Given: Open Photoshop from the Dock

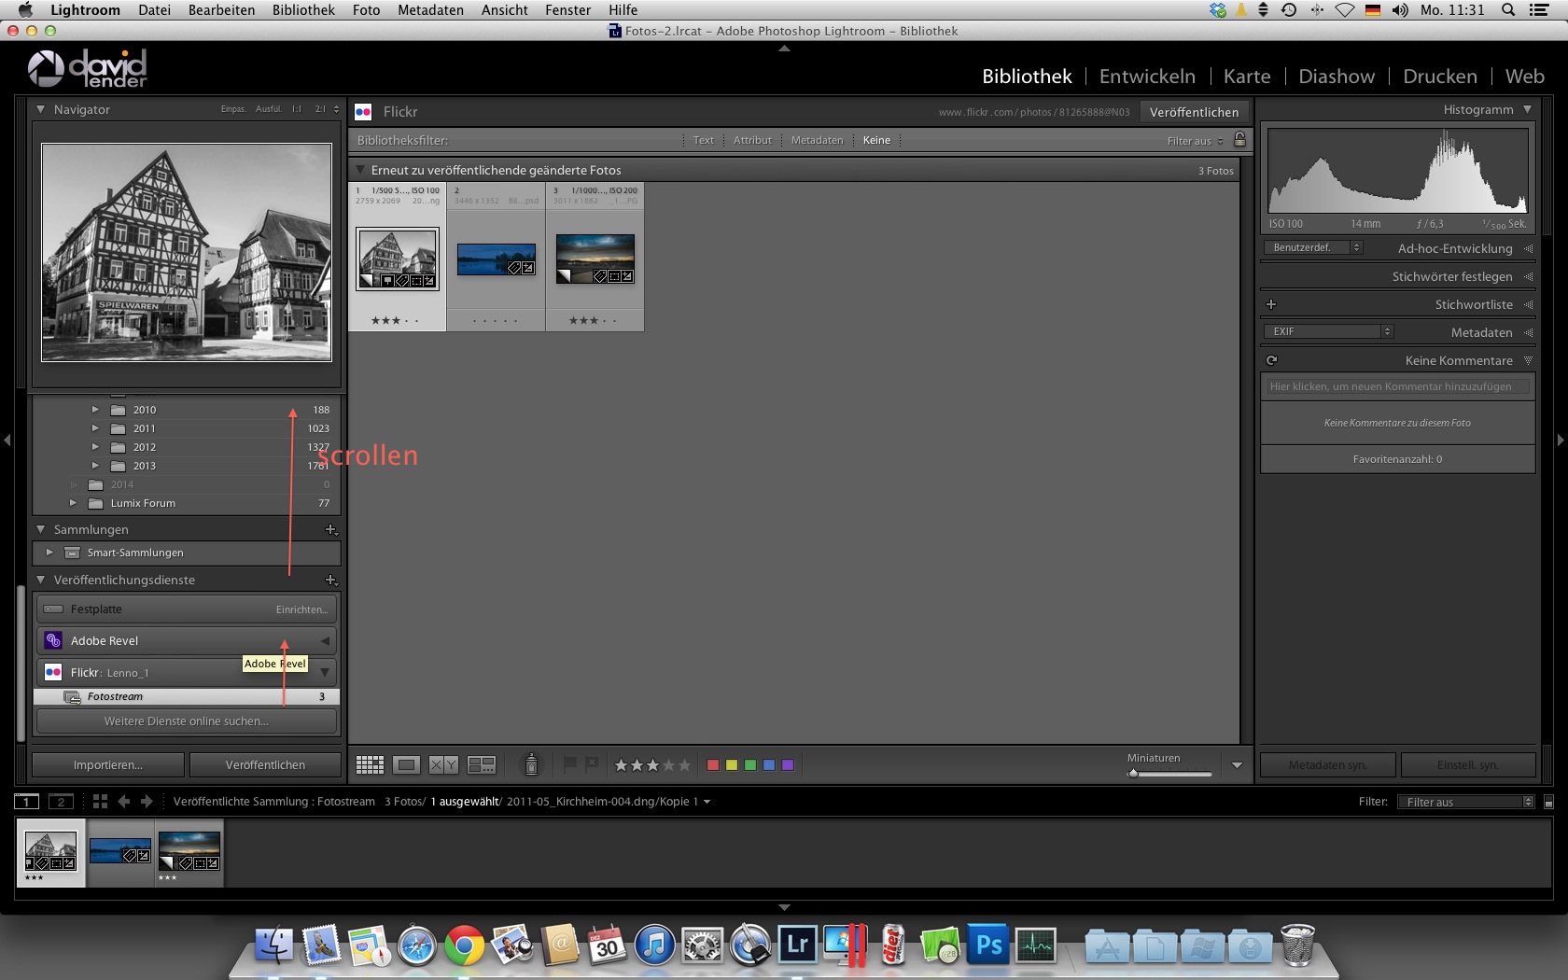Looking at the screenshot, I should click(988, 945).
